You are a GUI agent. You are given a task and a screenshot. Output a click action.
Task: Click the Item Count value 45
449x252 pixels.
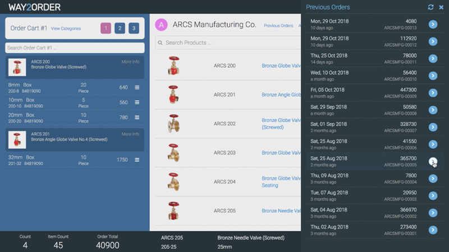tap(58, 245)
